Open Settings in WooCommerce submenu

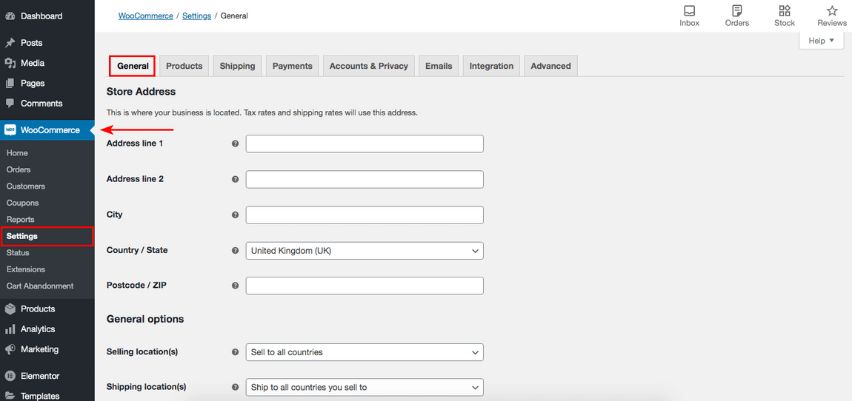[47, 237]
